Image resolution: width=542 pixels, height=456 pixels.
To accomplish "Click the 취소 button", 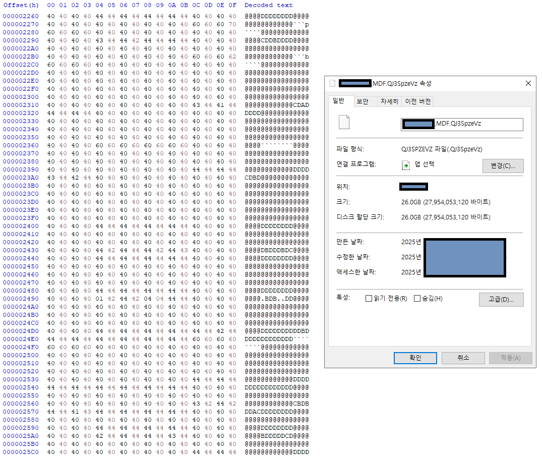I will 463,358.
